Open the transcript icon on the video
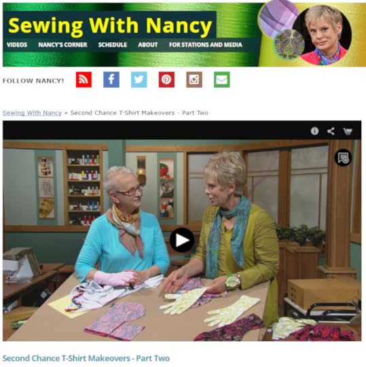The image size is (366, 367). (x=343, y=158)
